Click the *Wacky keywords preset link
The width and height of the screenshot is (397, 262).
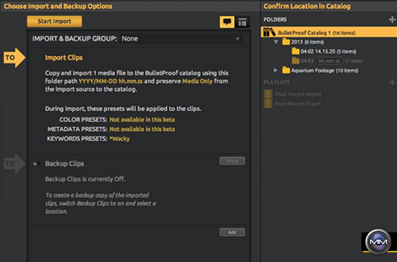120,138
